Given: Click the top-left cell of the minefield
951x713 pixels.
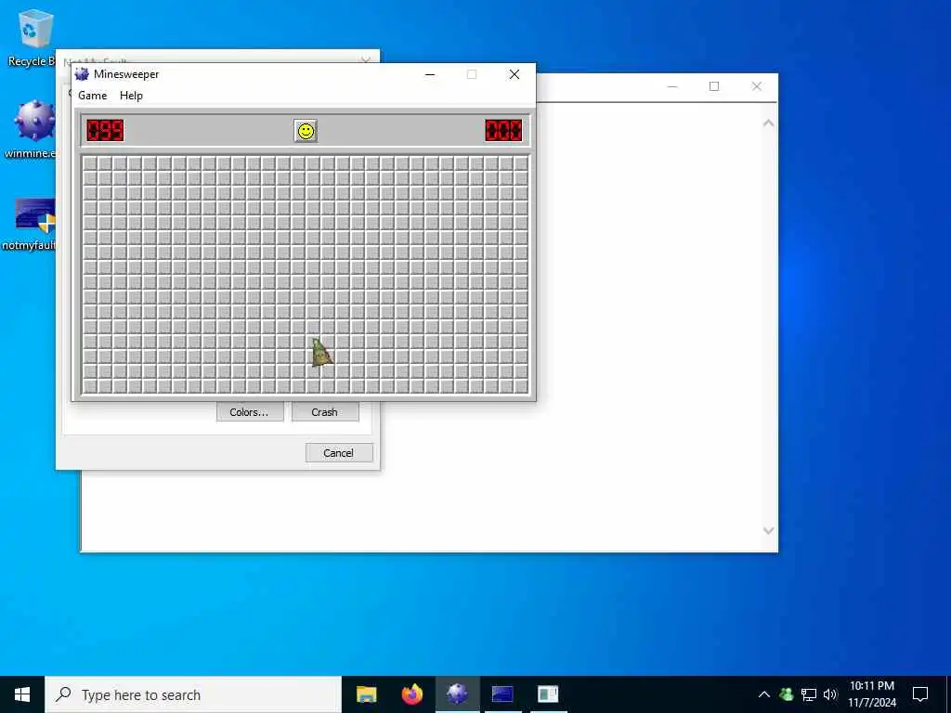Looking at the screenshot, I should pos(90,163).
